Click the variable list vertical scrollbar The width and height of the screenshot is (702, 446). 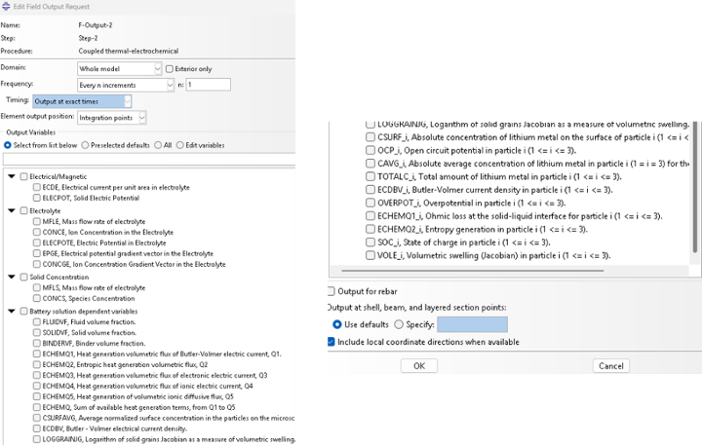coord(695,187)
